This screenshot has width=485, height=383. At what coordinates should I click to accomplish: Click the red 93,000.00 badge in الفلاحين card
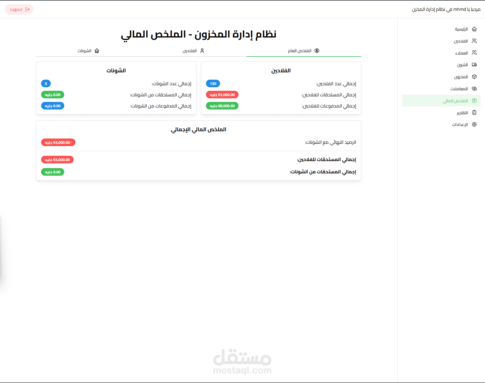222,95
